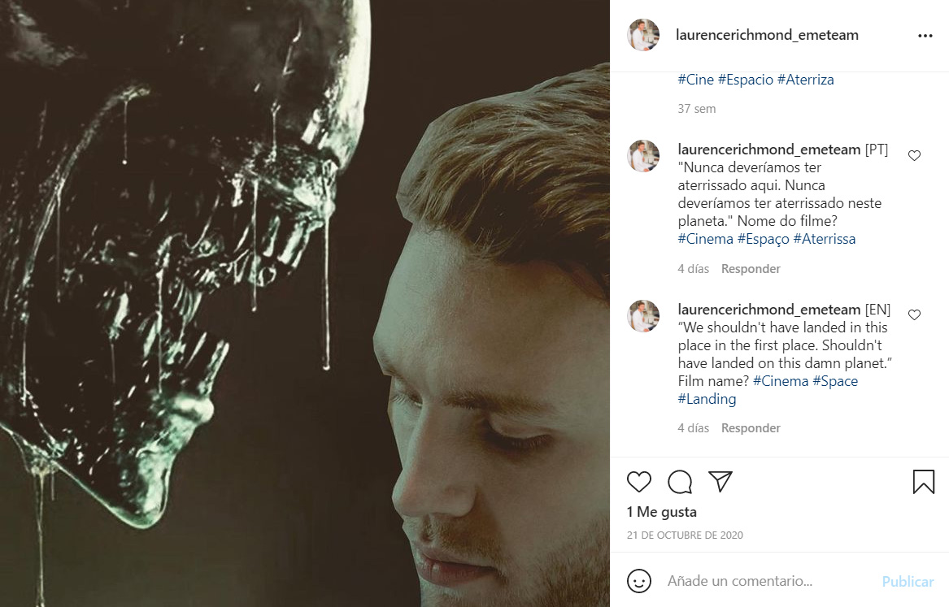Open comment bubble icon under post
Screen dimensions: 949x607
680,482
